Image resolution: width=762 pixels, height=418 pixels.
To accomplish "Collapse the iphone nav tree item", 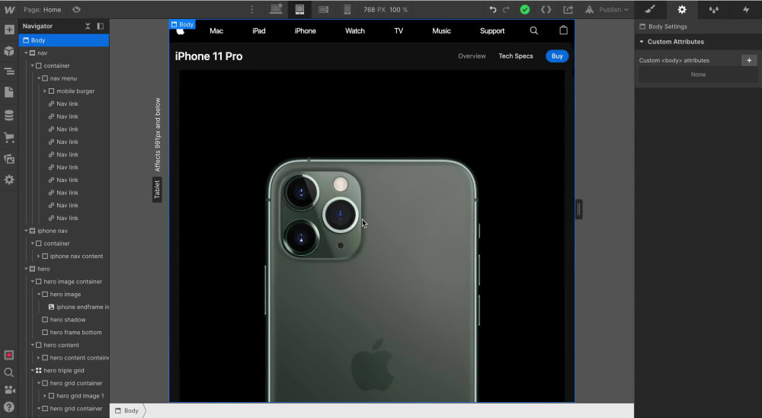I will pyautogui.click(x=26, y=231).
